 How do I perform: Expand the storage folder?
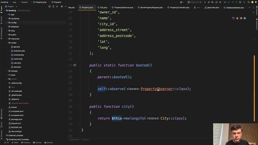click(x=7, y=71)
